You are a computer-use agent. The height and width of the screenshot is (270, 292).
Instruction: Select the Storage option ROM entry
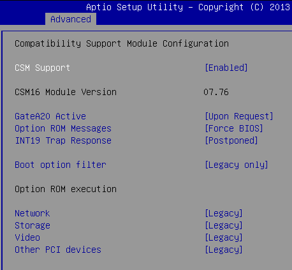coord(33,225)
